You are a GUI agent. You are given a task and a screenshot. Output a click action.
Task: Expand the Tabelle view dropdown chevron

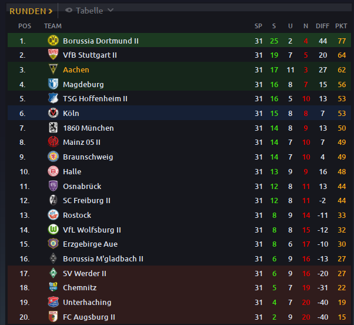(x=111, y=10)
